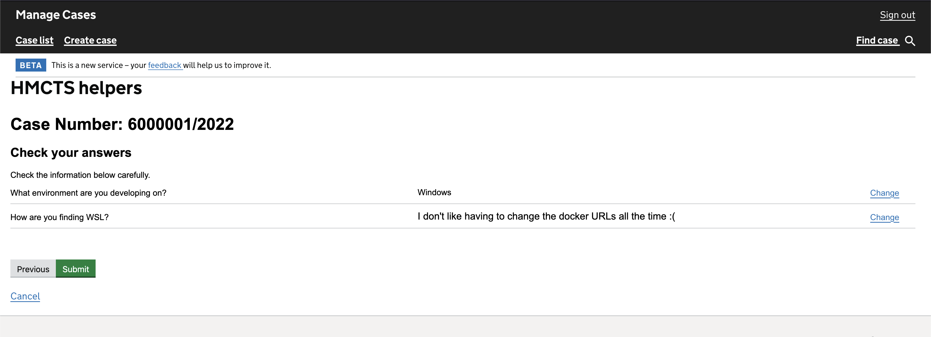Submit the checked answers
Viewport: 931px width, 337px height.
pos(75,269)
